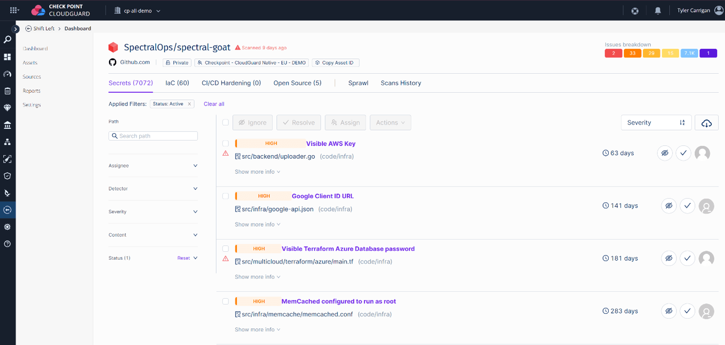725x345 pixels.
Task: Open the help question mark in left rail
Action: tap(7, 244)
